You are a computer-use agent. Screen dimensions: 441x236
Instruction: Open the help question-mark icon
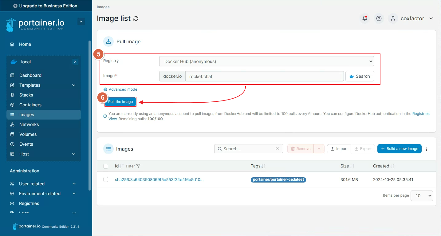coord(379,18)
